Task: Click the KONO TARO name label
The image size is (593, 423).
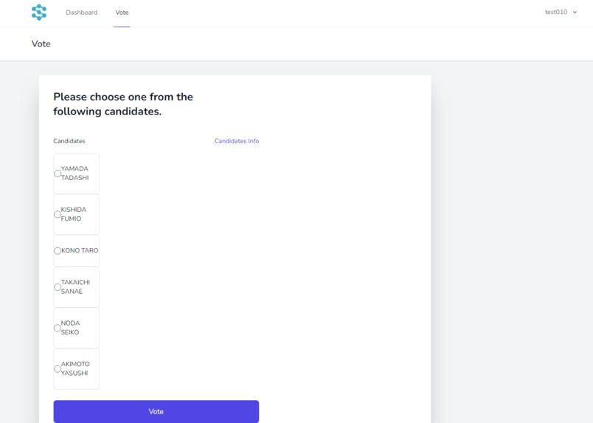Action: coord(80,250)
